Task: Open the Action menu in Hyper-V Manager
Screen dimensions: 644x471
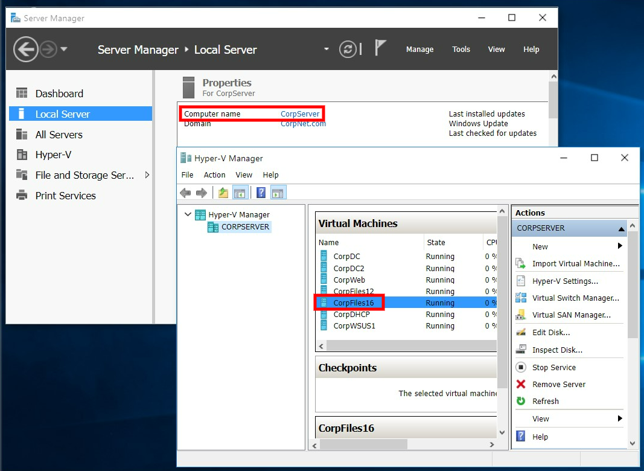Action: coord(214,175)
